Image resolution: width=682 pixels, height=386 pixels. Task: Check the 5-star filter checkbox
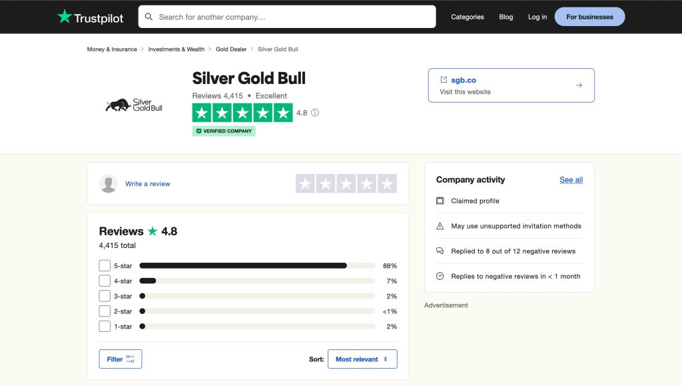(x=105, y=265)
